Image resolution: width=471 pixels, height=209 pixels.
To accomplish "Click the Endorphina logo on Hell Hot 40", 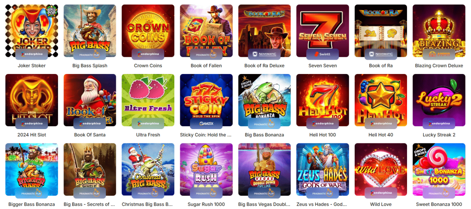I will (380, 124).
